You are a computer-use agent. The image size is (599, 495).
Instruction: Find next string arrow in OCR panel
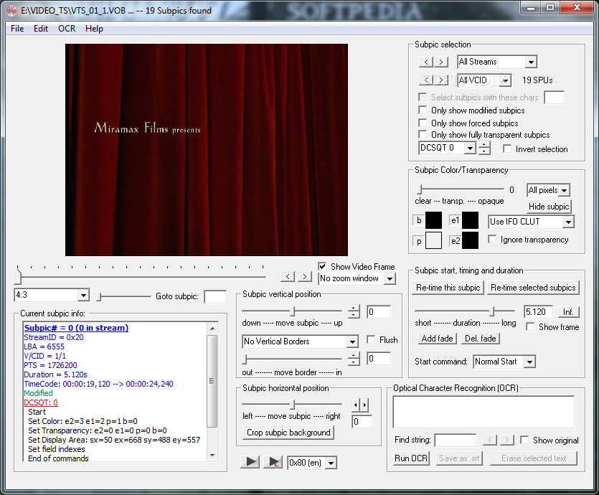coord(507,440)
